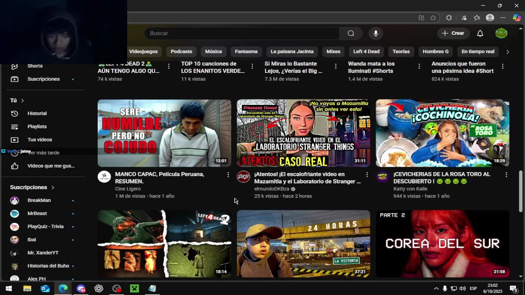Open more options for elmundoDKBza video
The height and width of the screenshot is (295, 525).
(x=367, y=175)
